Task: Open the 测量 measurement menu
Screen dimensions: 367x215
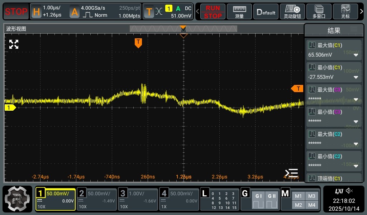Action: [239, 11]
